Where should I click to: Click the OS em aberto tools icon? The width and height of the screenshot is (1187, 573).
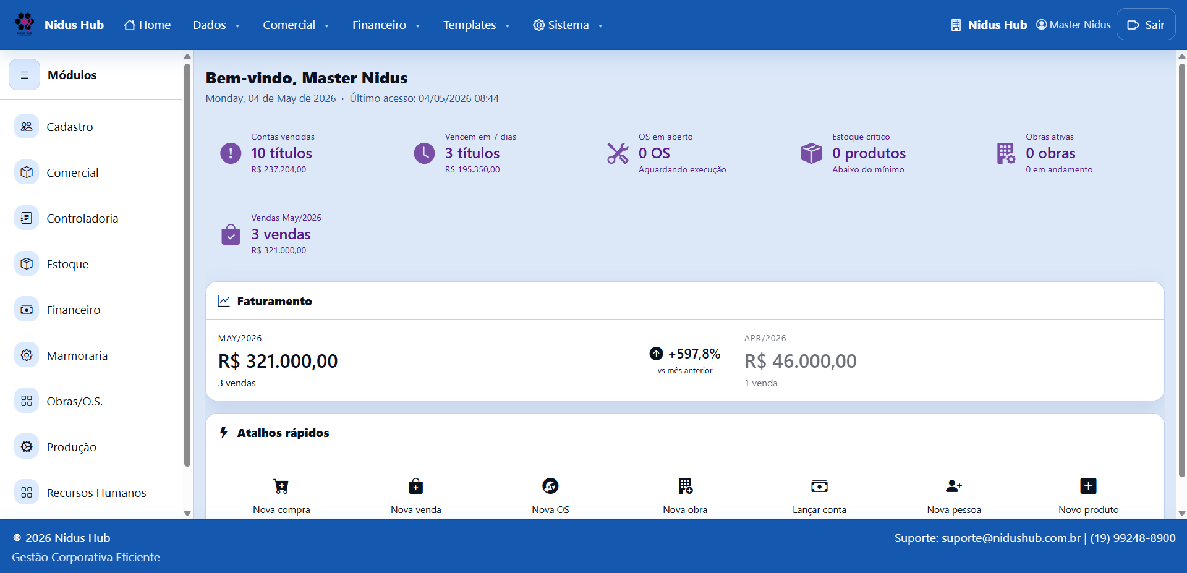[618, 153]
